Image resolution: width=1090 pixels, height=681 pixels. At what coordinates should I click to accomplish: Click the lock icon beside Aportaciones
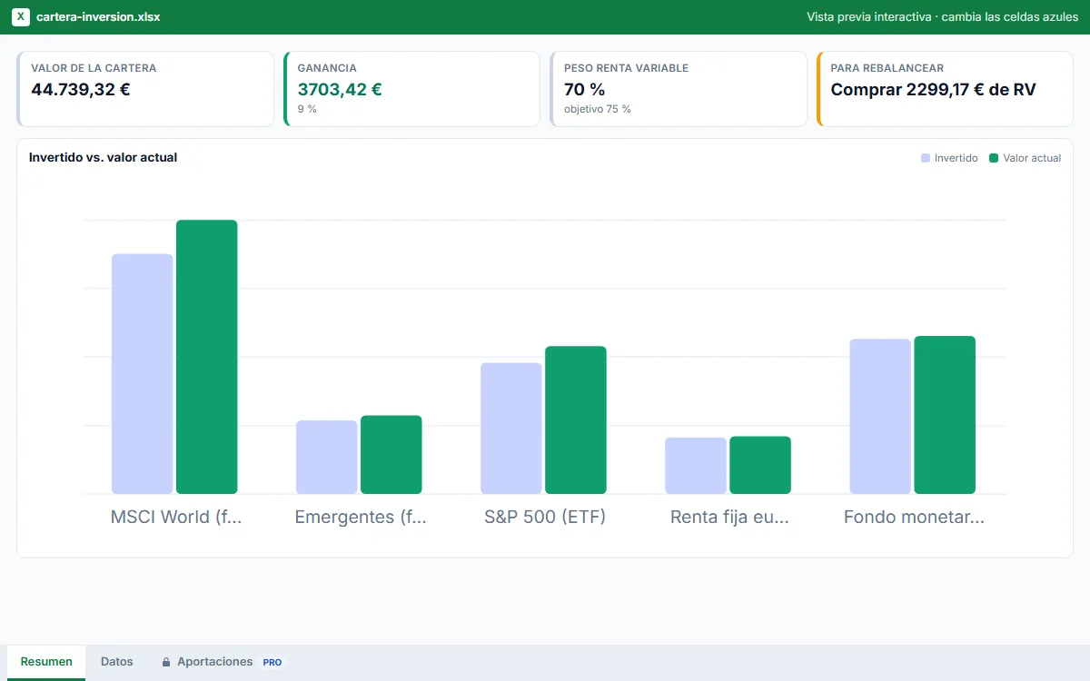point(166,663)
